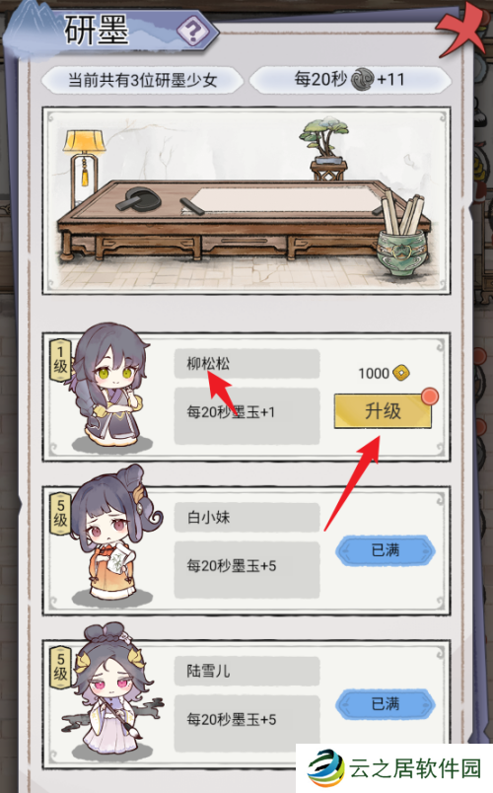Tap the 5级 level badge on 白小妹
Screen dimensions: 493x793
click(61, 513)
